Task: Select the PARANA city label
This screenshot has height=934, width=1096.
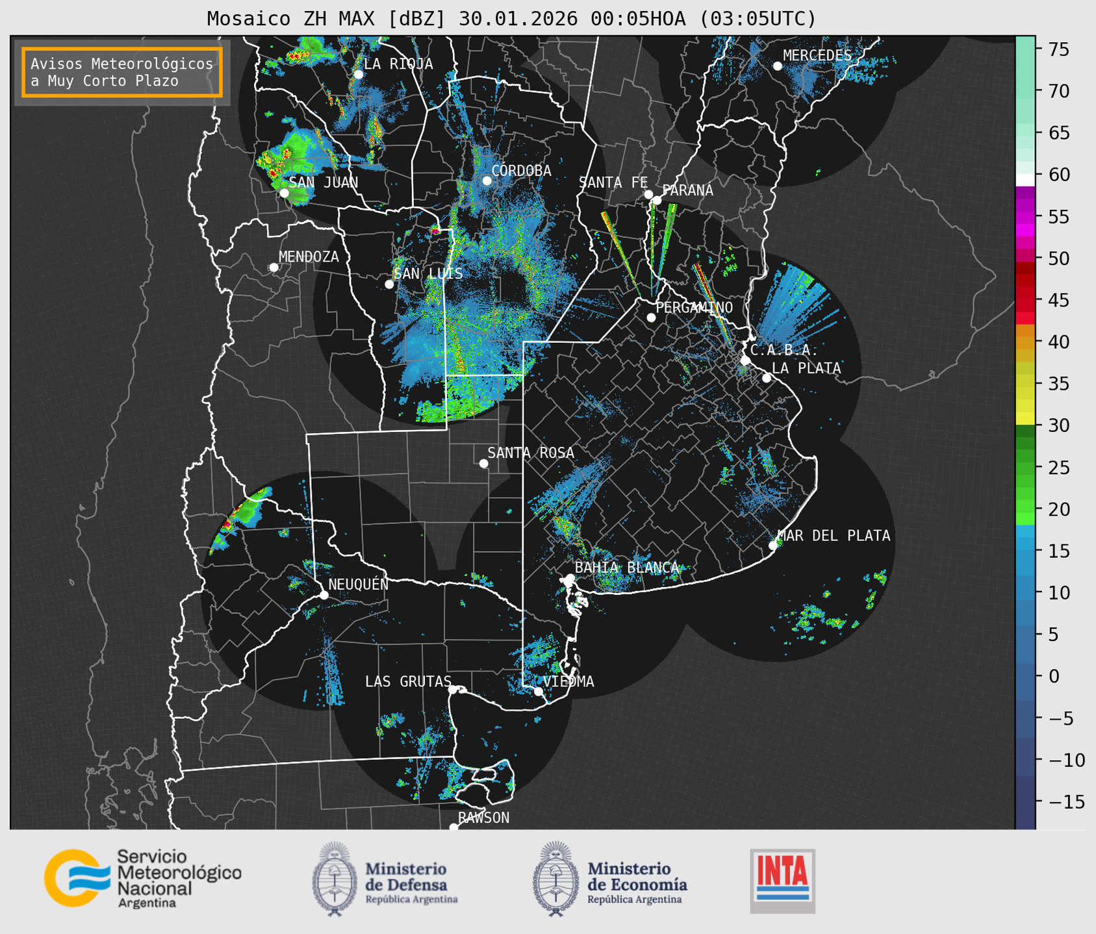Action: click(x=687, y=190)
